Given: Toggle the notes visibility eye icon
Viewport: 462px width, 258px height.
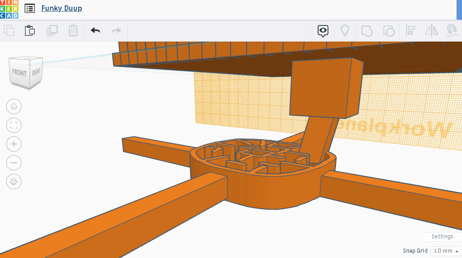Looking at the screenshot, I should pos(323,31).
